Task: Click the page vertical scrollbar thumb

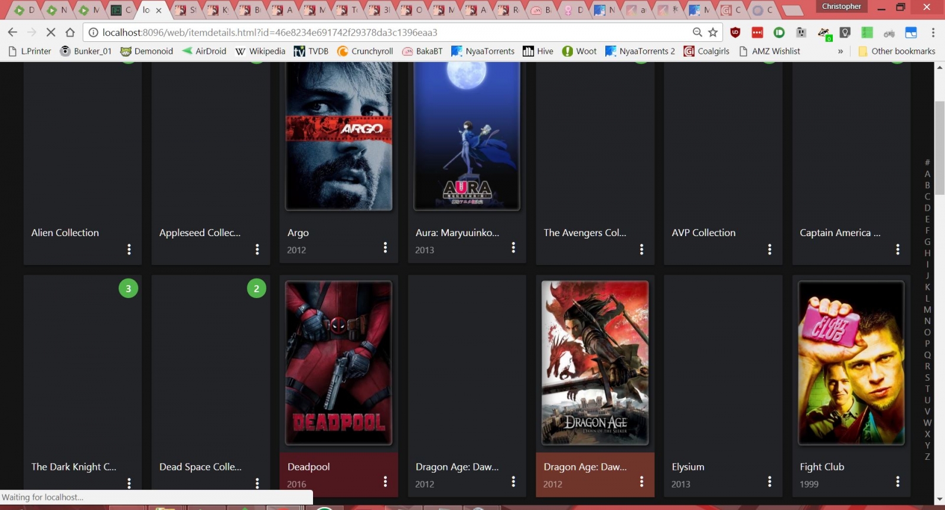Action: coord(940,148)
